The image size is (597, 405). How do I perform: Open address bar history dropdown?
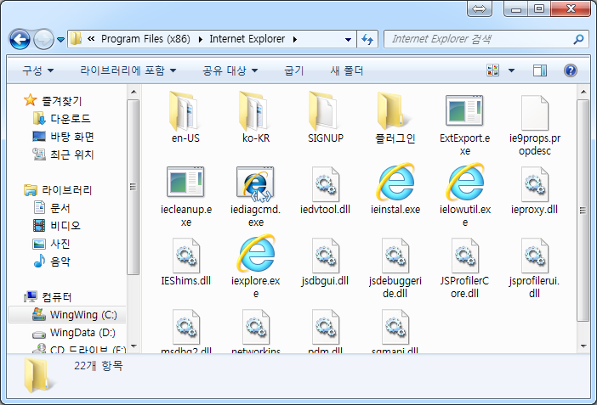348,39
